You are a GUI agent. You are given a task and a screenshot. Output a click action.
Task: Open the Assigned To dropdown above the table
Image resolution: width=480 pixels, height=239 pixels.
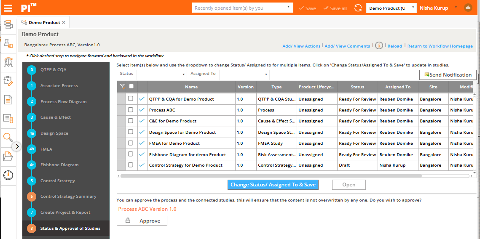pos(244,74)
